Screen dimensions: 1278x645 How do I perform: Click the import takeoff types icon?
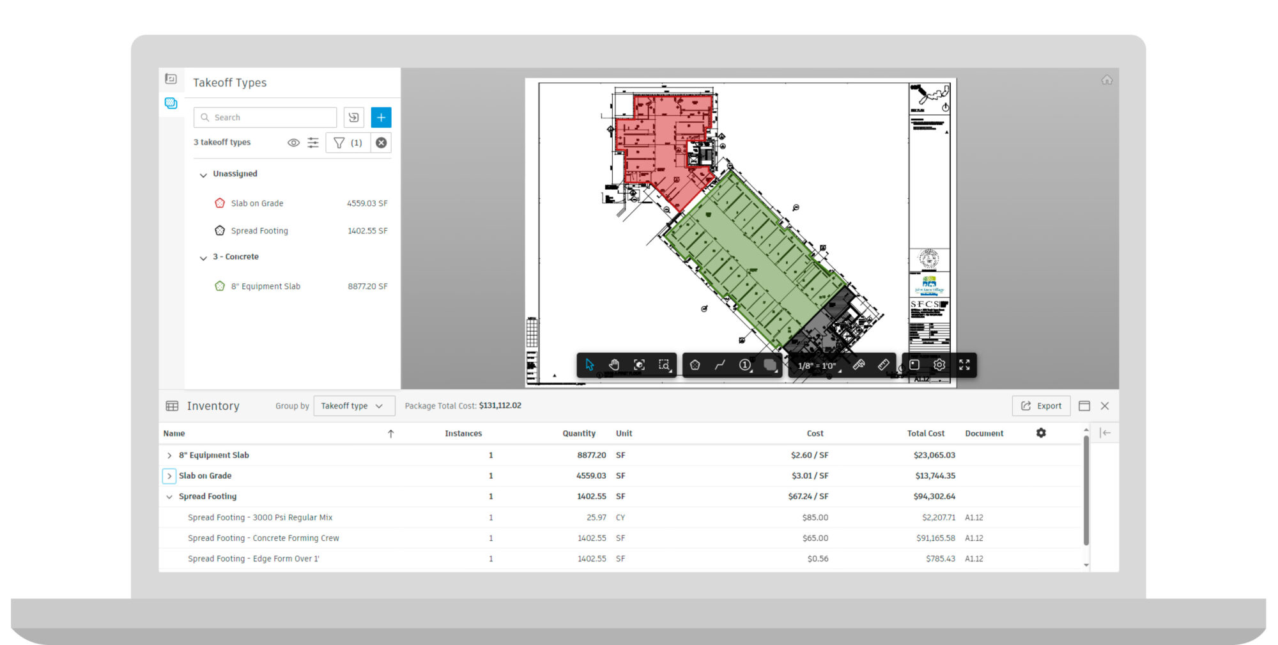pos(353,118)
